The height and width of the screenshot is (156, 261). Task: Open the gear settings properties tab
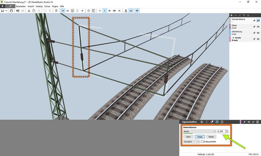point(202,122)
